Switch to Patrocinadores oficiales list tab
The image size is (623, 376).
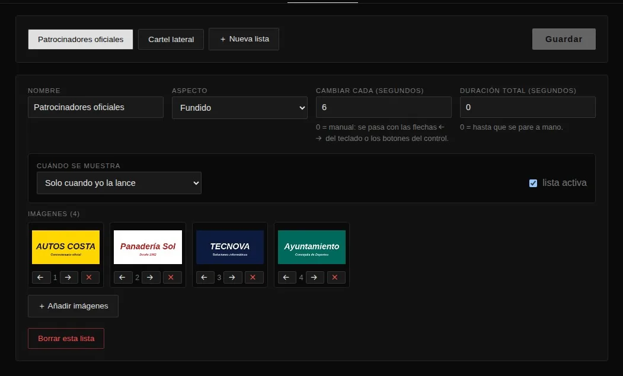tap(81, 39)
